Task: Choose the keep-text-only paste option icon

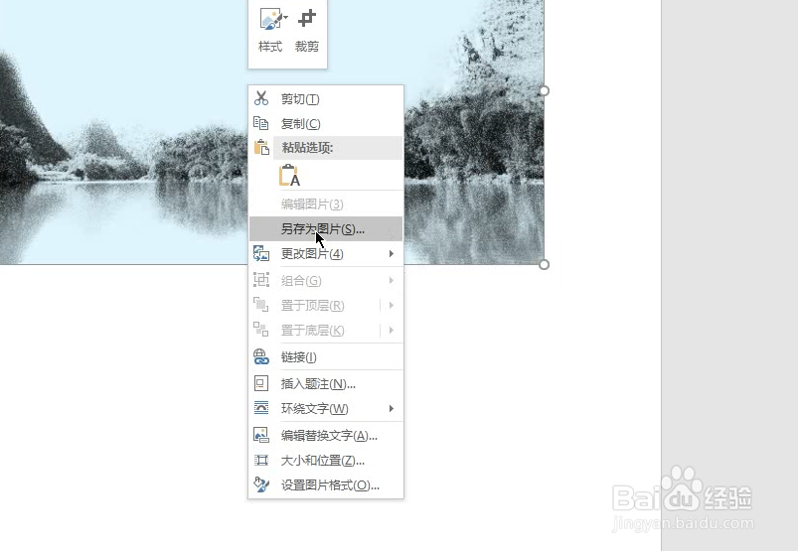Action: point(289,175)
